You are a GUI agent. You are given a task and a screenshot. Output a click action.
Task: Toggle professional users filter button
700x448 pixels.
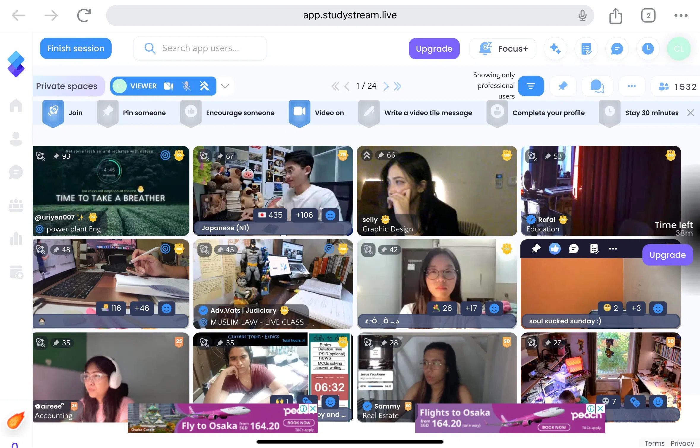[x=531, y=86]
